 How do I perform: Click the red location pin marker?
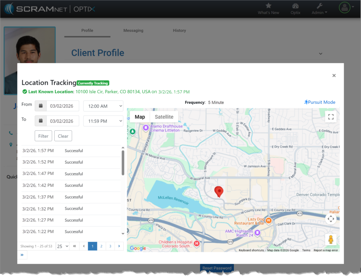219,192
